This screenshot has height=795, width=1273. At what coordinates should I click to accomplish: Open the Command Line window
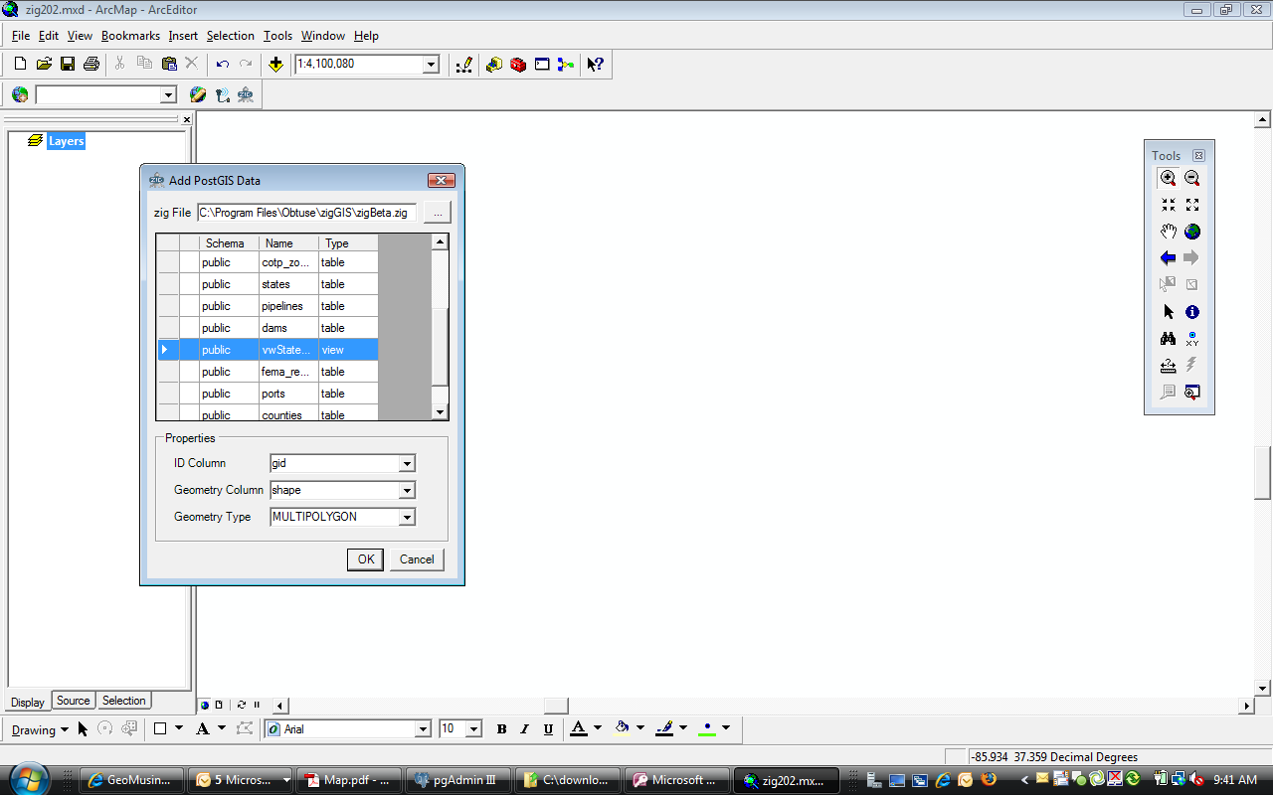pos(542,64)
